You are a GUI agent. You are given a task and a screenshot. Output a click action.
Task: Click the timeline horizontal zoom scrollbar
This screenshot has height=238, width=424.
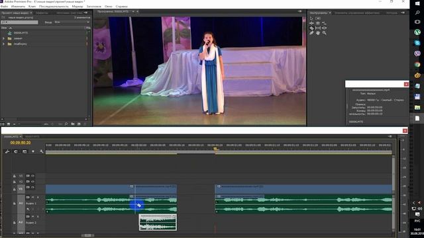pyautogui.click(x=87, y=235)
